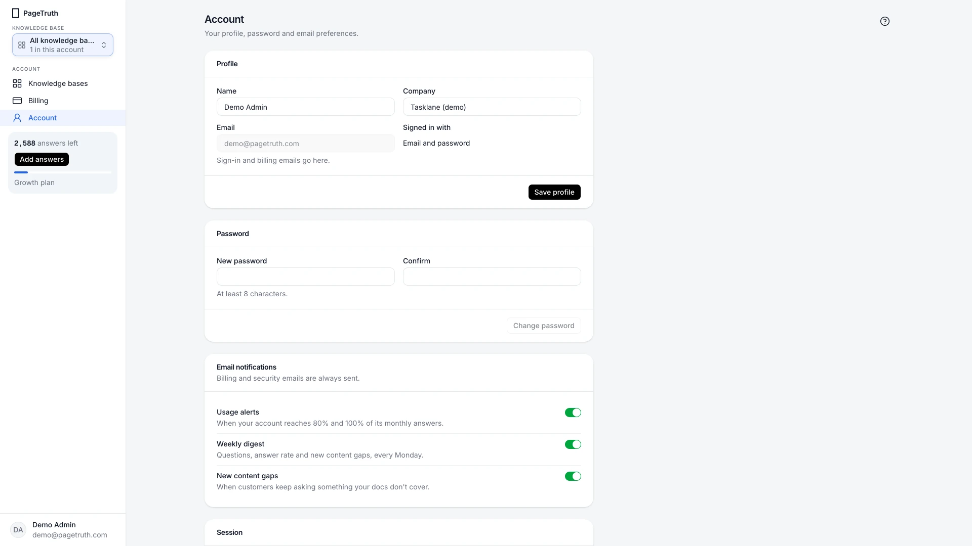Expand the All knowledge bases selector chevron
The height and width of the screenshot is (546, 972).
[104, 45]
